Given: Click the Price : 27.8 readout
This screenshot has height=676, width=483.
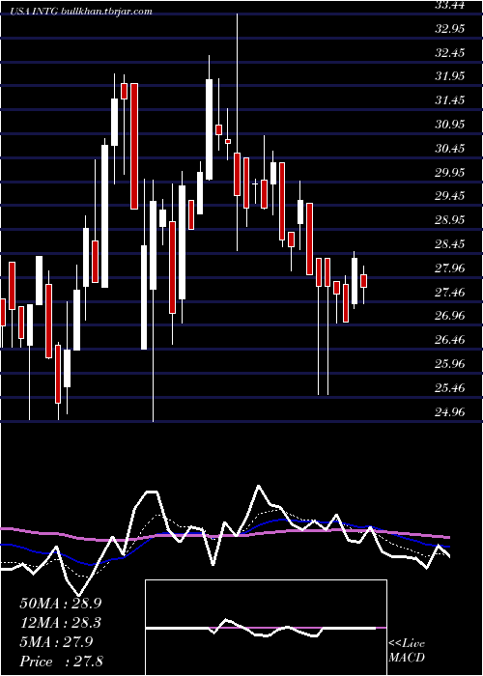Looking at the screenshot, I should click(x=60, y=662).
